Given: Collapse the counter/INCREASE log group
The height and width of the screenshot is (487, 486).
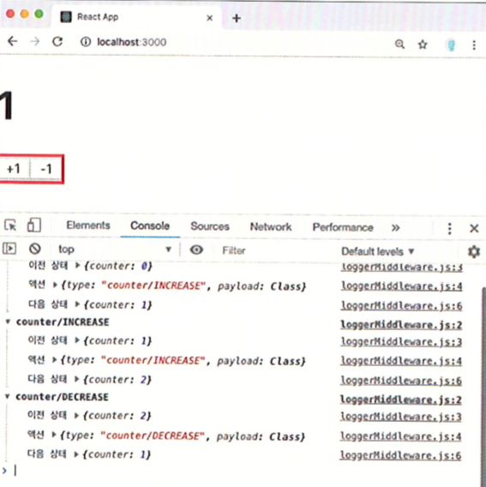Looking at the screenshot, I should coord(8,322).
